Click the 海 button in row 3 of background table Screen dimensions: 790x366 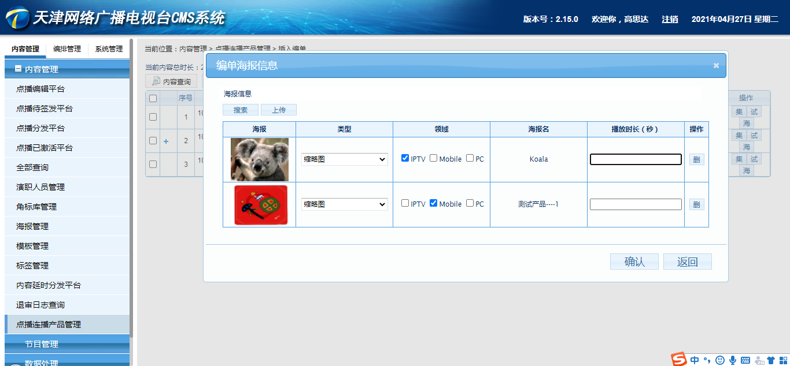click(x=747, y=171)
